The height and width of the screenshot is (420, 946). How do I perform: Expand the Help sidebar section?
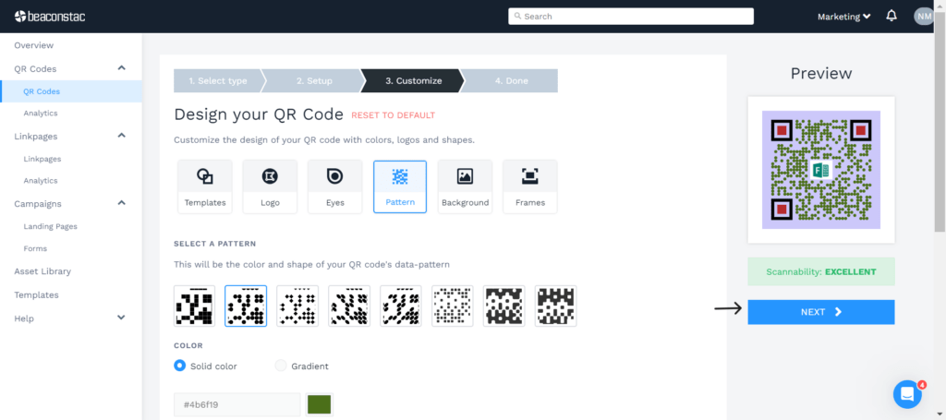(x=121, y=318)
